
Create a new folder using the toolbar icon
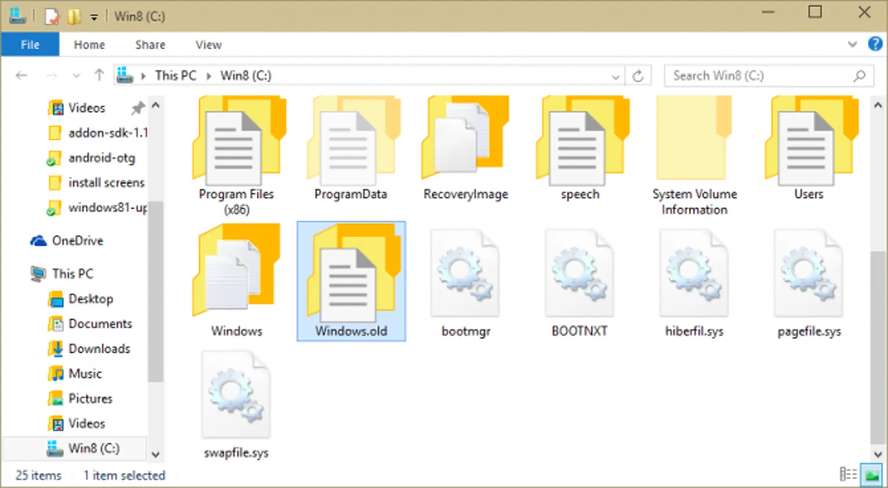(x=74, y=15)
